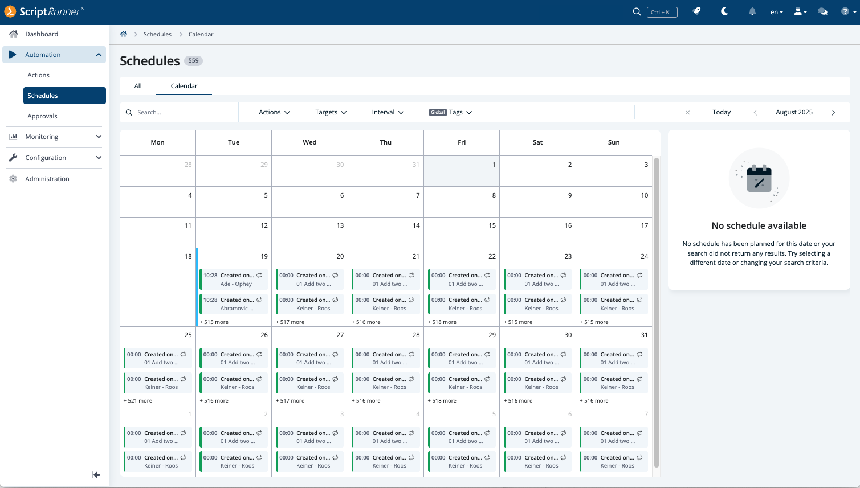Viewport: 860px width, 488px height.
Task: Click the schedule search input field
Action: point(182,112)
